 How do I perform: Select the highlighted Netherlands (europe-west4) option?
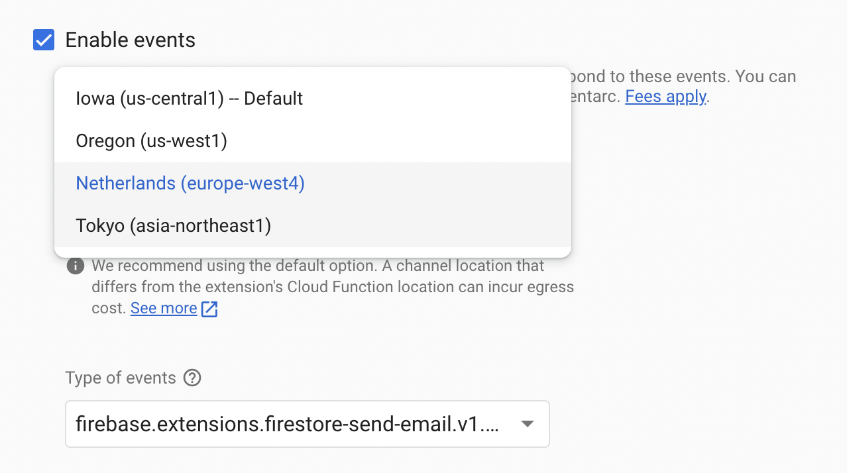190,183
